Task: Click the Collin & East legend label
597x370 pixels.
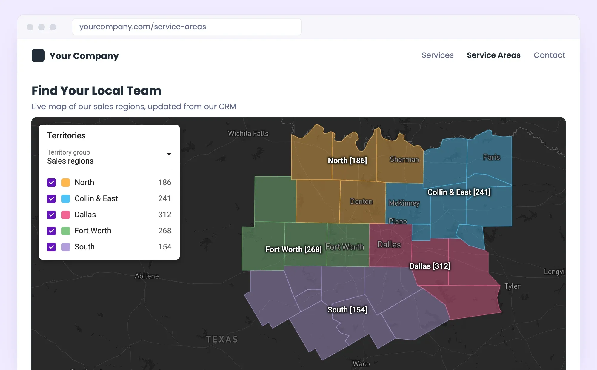Action: click(x=96, y=198)
